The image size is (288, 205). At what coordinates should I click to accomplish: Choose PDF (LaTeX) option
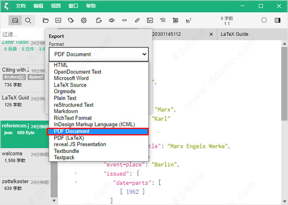tap(98, 138)
